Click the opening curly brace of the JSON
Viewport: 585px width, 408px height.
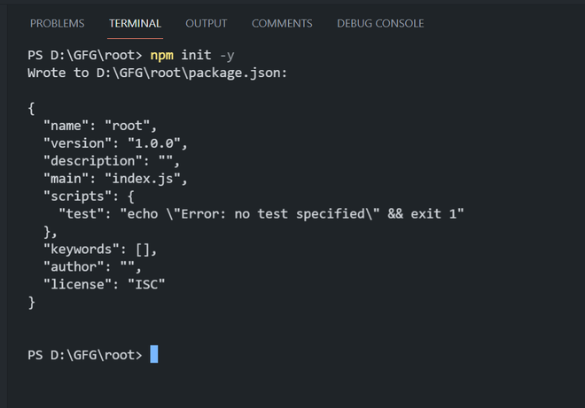[32, 108]
